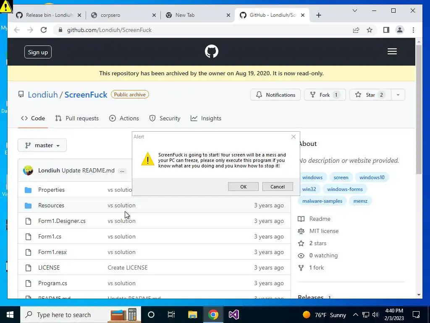Click the Create LICENSE commit message
The image size is (430, 323).
[x=128, y=267]
